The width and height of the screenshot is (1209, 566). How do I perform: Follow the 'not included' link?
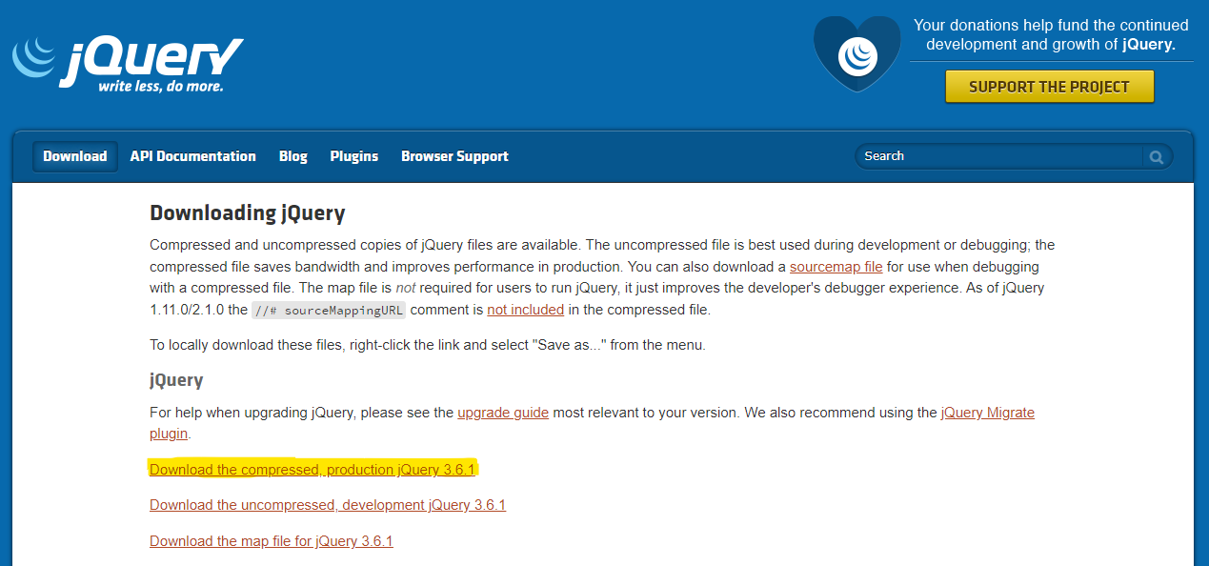(x=525, y=310)
